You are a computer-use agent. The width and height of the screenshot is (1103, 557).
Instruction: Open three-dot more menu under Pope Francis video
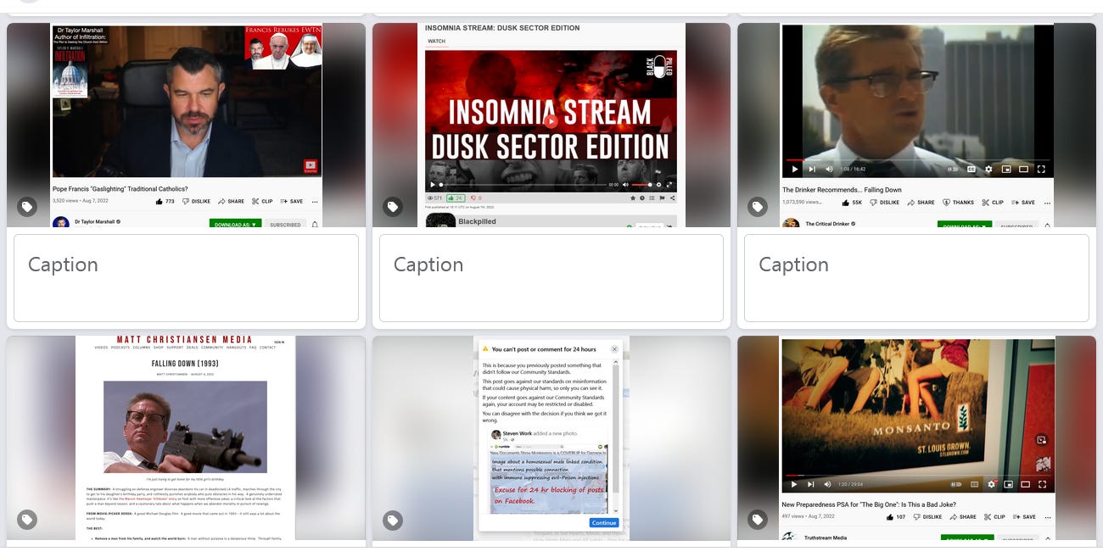pos(315,202)
